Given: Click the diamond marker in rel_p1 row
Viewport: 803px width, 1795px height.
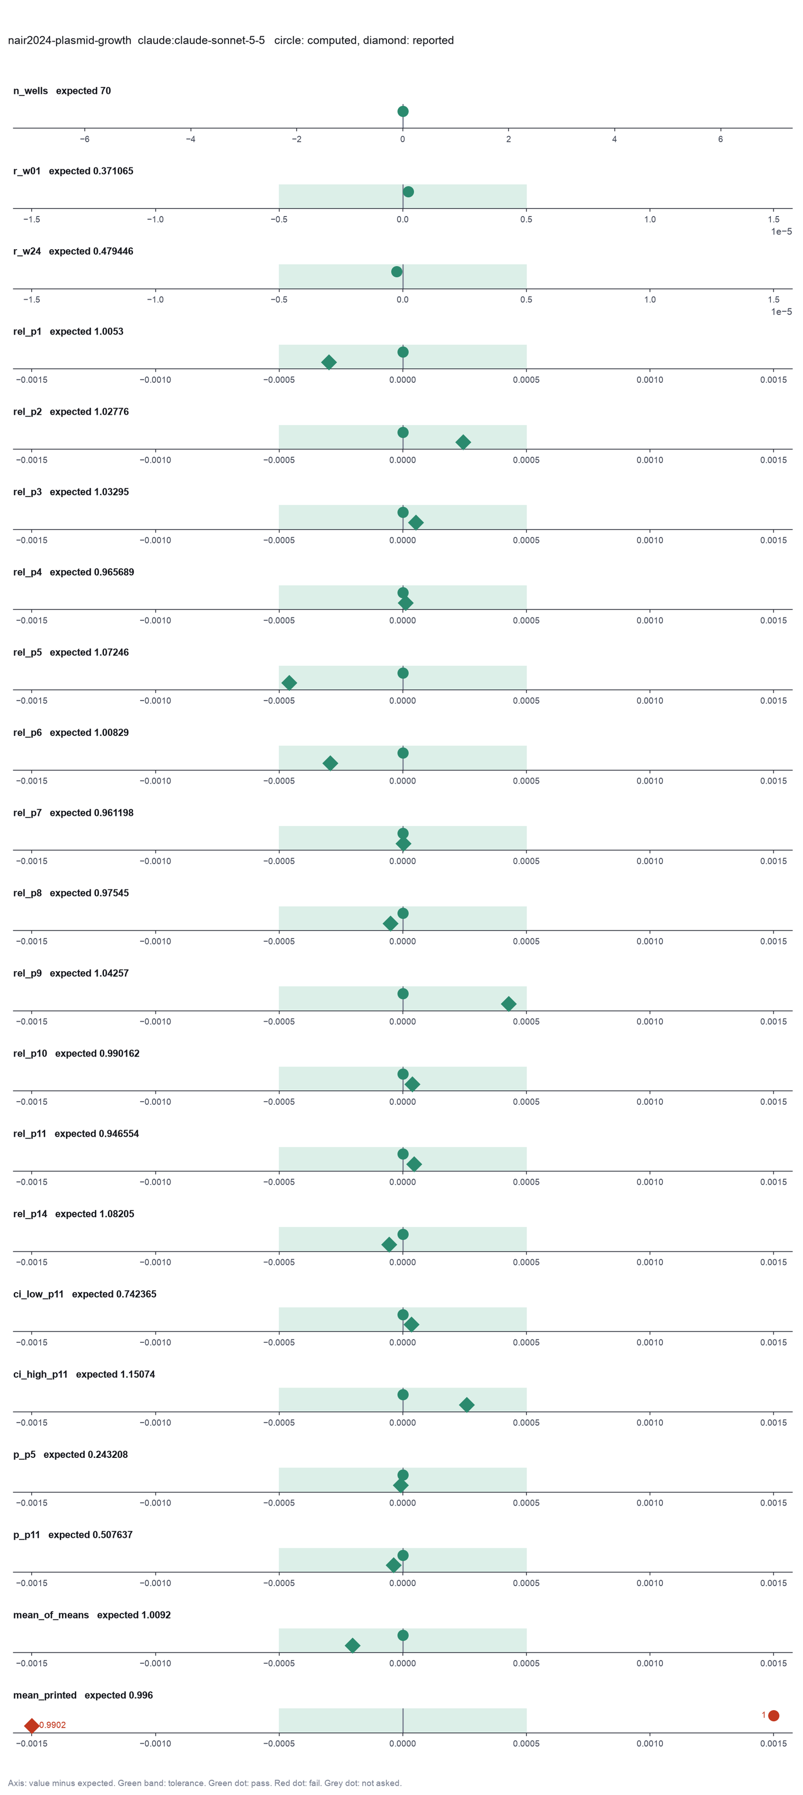Looking at the screenshot, I should pos(329,362).
